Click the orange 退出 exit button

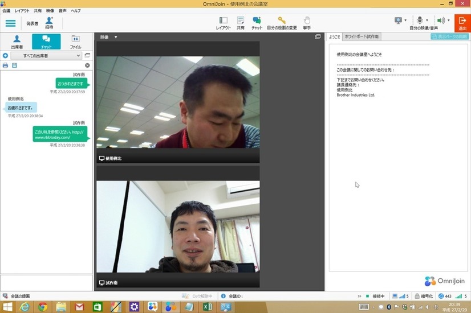(462, 23)
